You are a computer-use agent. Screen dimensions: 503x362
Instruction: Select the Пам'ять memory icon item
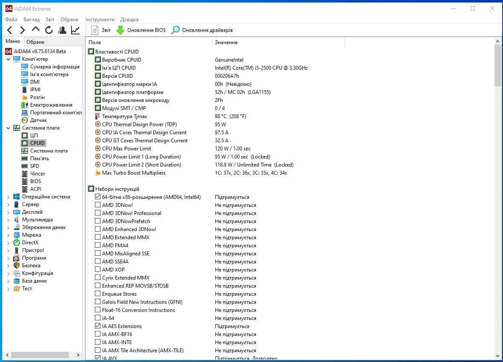pos(25,158)
